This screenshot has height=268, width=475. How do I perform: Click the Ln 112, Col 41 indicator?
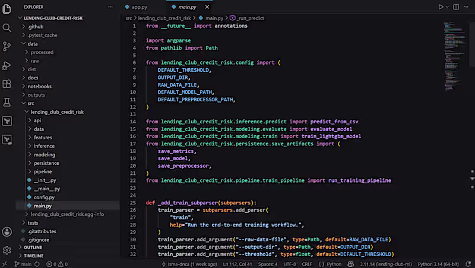(237, 264)
